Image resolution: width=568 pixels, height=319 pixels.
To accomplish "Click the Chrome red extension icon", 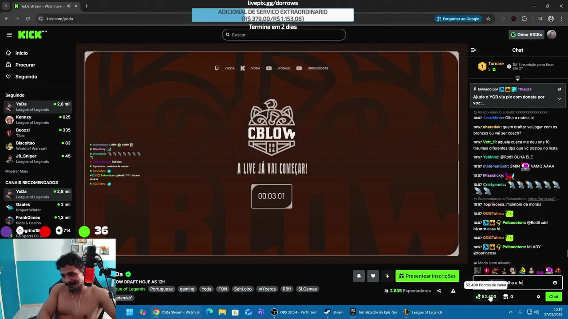I will pos(513,19).
